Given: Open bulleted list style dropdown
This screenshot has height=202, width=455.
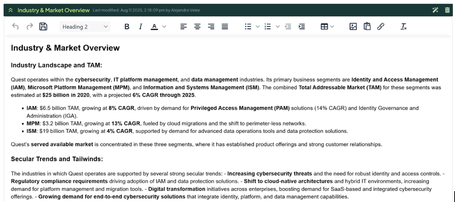Looking at the screenshot, I should click(258, 27).
